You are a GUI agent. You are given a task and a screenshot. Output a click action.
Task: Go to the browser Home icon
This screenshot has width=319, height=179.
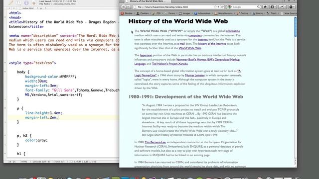pos(265,7)
